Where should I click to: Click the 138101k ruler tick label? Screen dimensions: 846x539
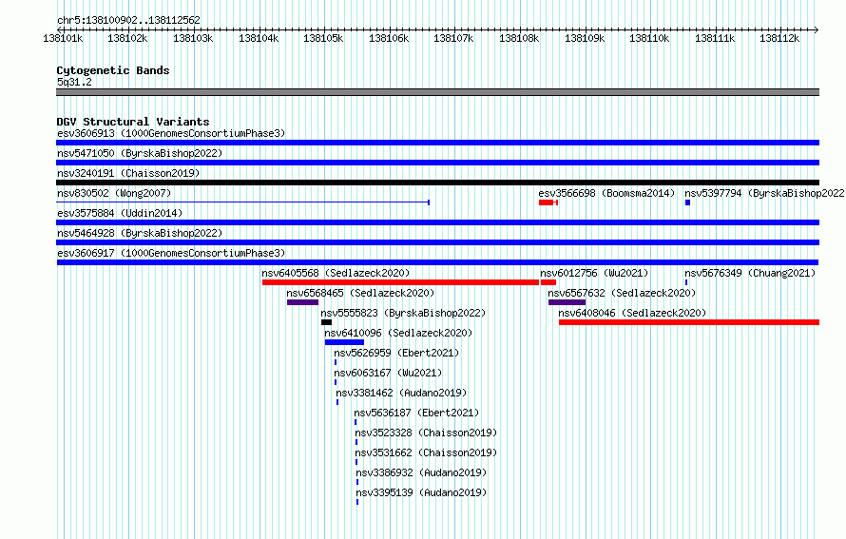click(63, 38)
